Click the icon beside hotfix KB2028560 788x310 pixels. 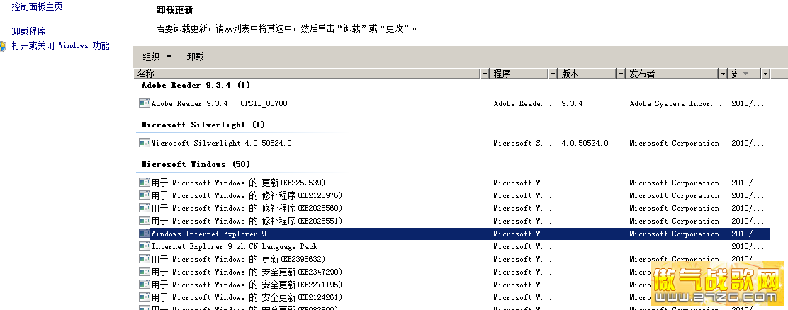tap(145, 207)
